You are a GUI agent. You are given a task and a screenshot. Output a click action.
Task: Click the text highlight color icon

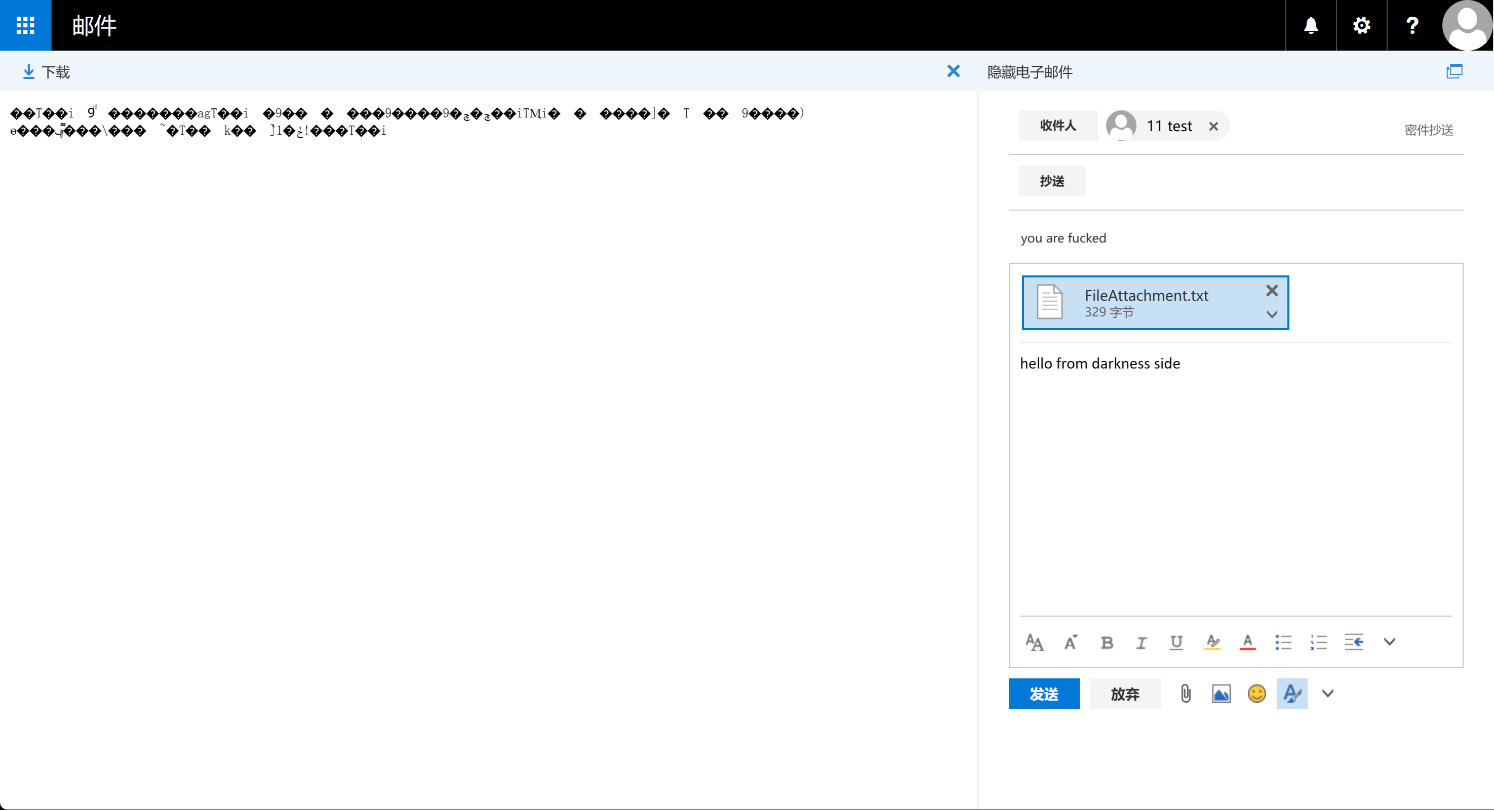click(x=1212, y=642)
